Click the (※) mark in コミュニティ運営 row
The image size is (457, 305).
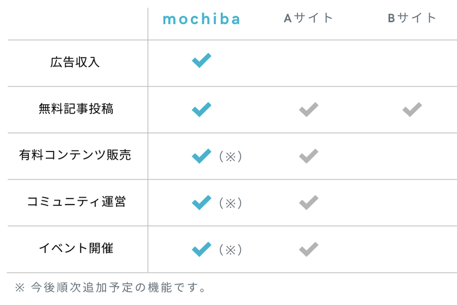231,204
